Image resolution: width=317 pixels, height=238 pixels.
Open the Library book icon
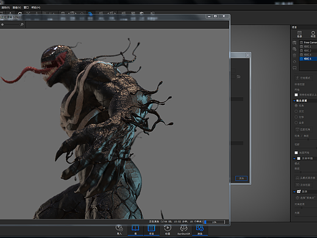point(135,228)
